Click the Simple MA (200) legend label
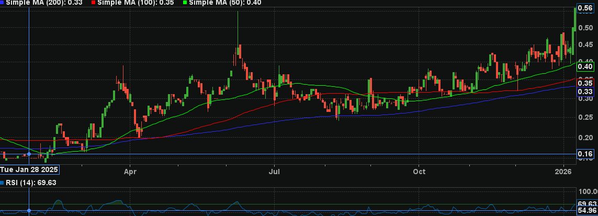Screen dimensions: 598x216 click(43, 3)
